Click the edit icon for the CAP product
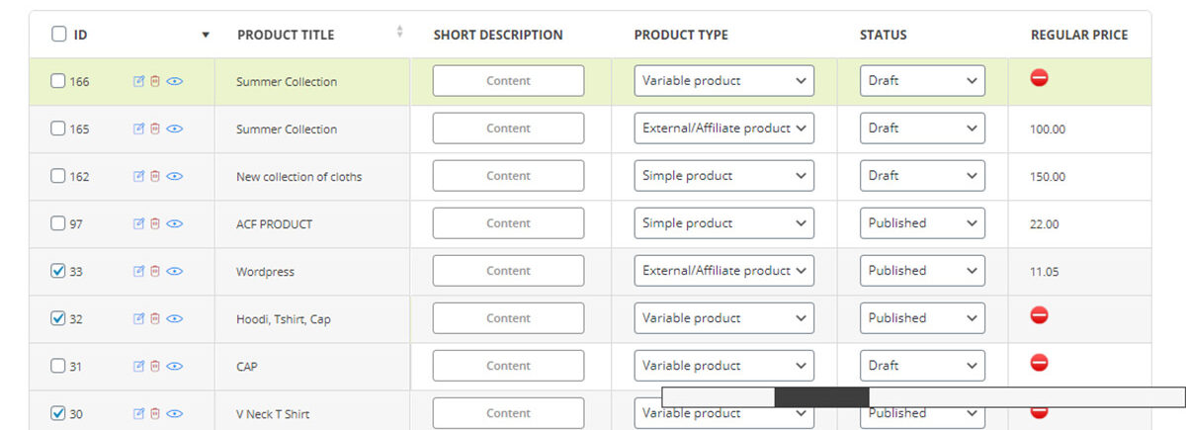This screenshot has height=430, width=1186. [139, 367]
